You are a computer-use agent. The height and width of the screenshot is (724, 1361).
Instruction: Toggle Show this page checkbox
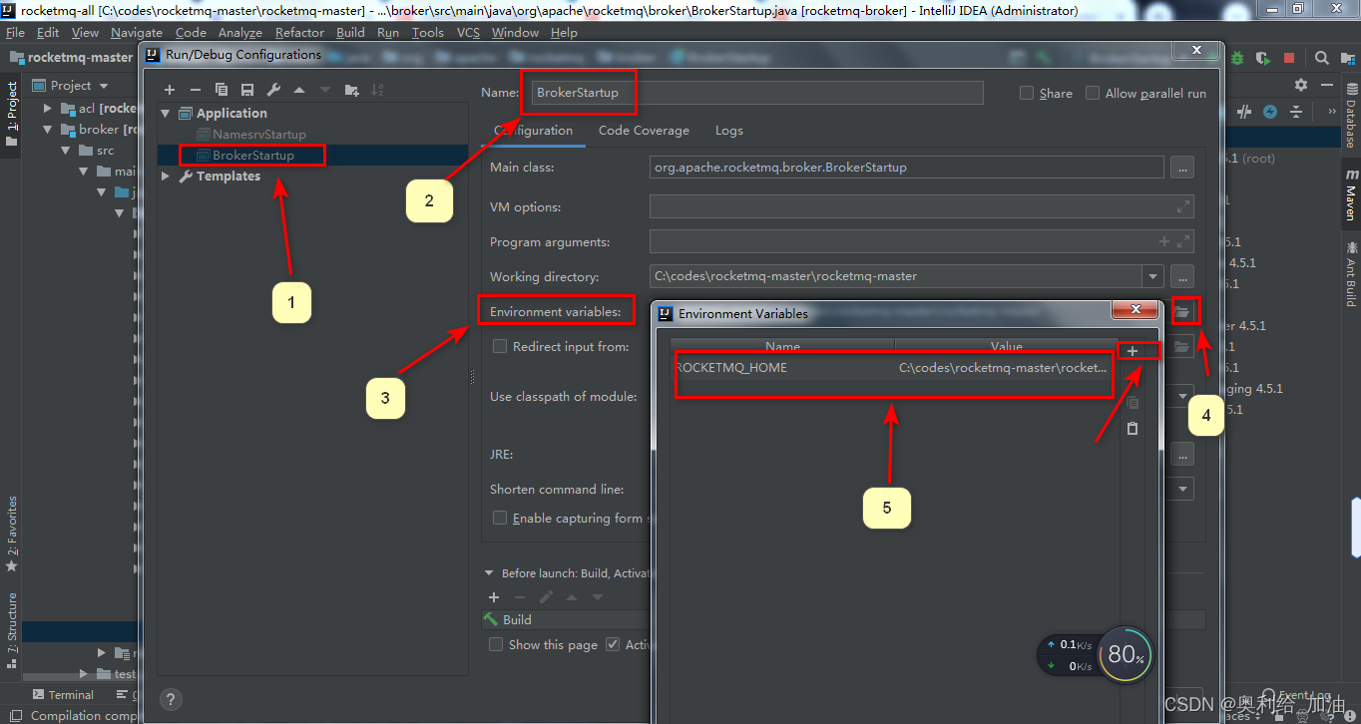(496, 644)
